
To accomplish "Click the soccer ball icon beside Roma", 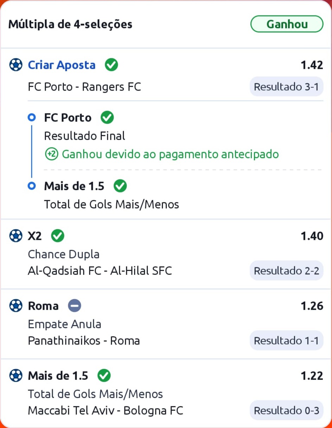I will (16, 306).
